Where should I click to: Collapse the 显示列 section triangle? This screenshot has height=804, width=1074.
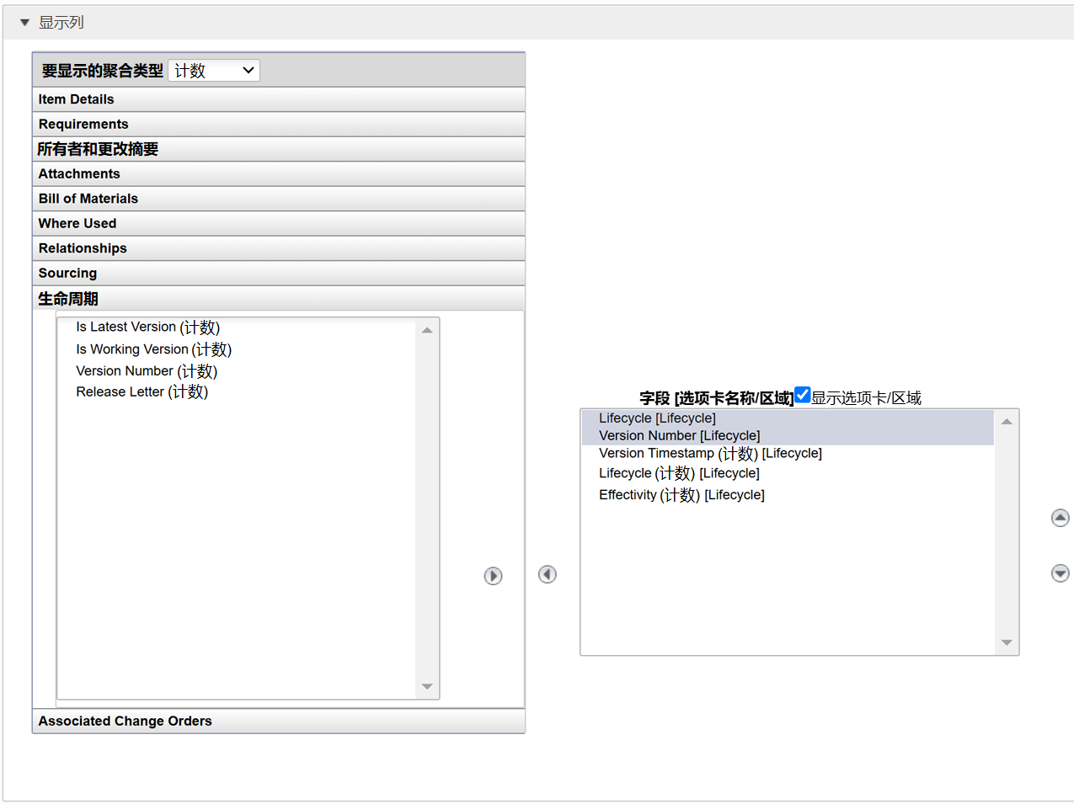coord(24,23)
